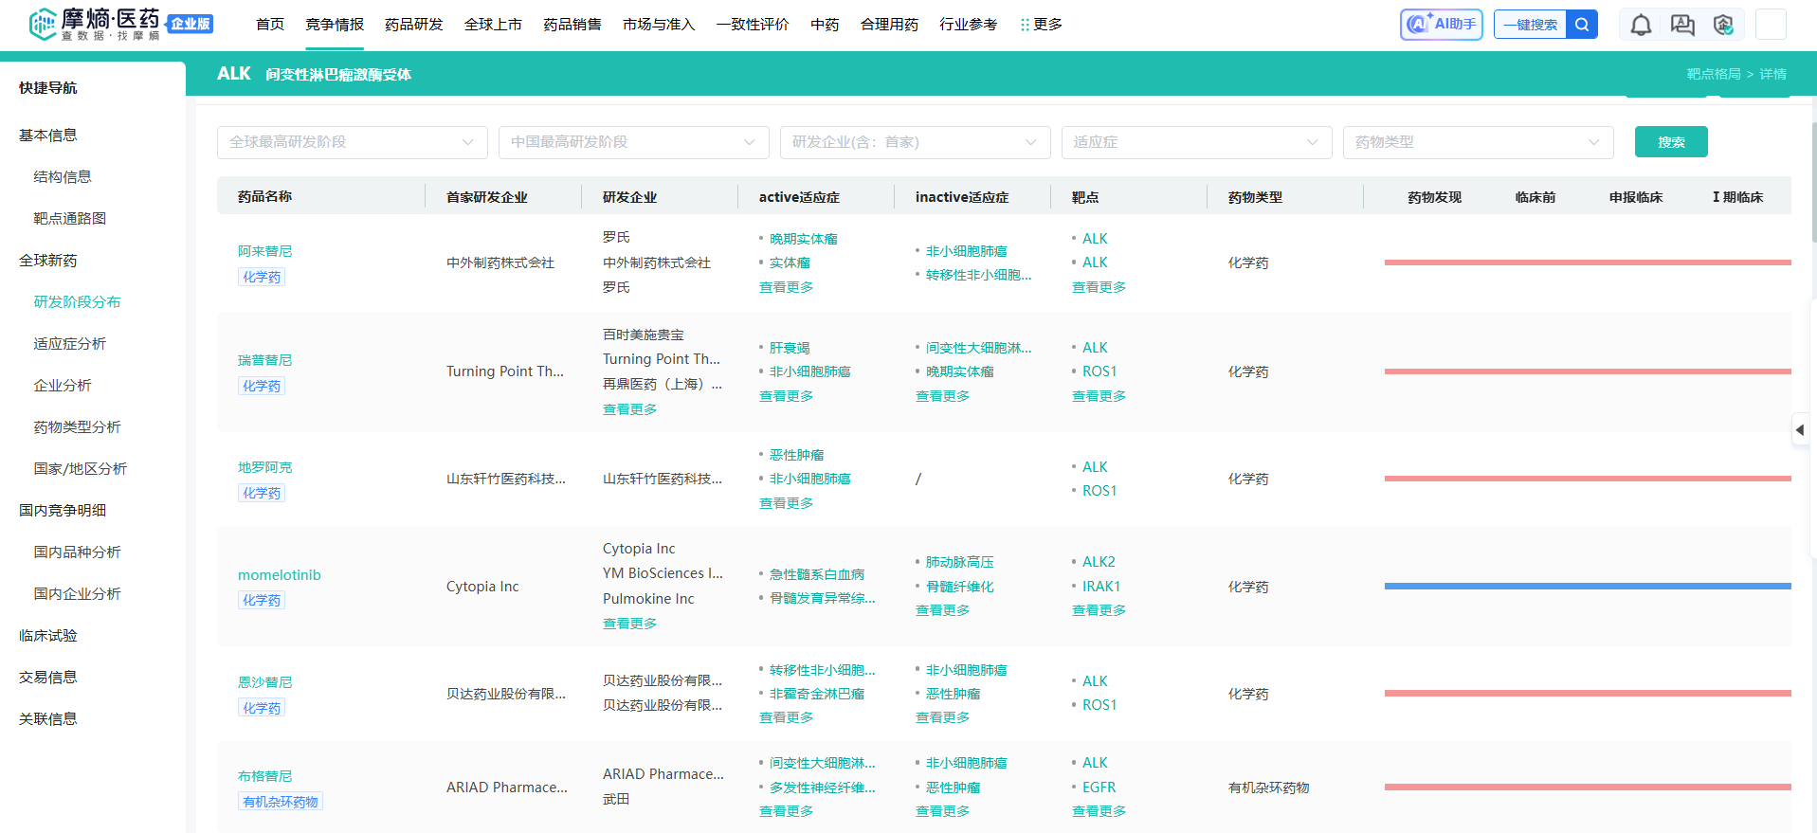
Task: Open the 更多 grid menu
Action: (1041, 25)
